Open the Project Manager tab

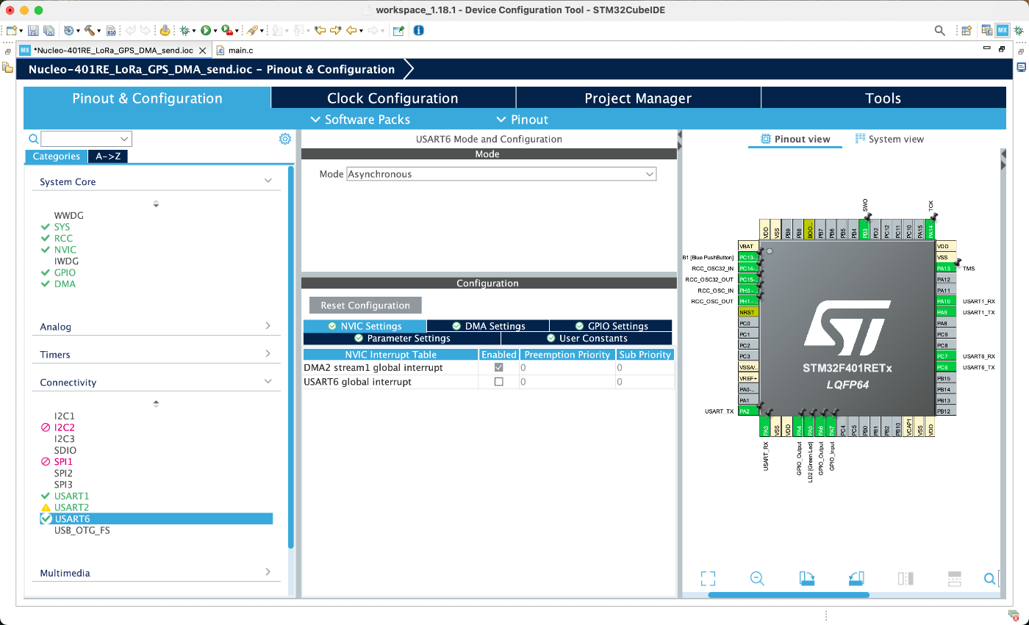[638, 98]
